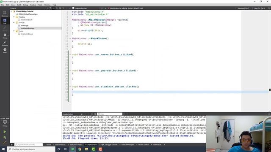Collapse the Sources folder
The image size is (271, 152).
tap(14, 22)
